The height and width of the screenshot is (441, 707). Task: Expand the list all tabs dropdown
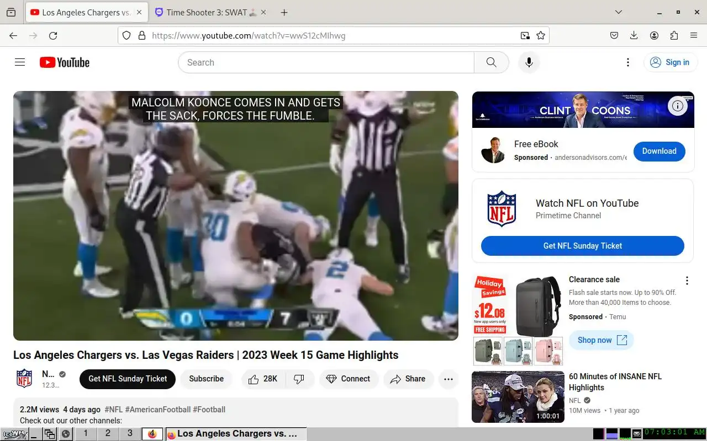tap(619, 12)
